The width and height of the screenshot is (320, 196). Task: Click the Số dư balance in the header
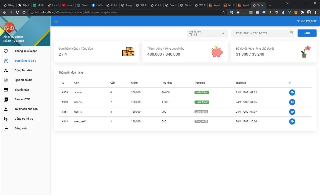point(307,21)
